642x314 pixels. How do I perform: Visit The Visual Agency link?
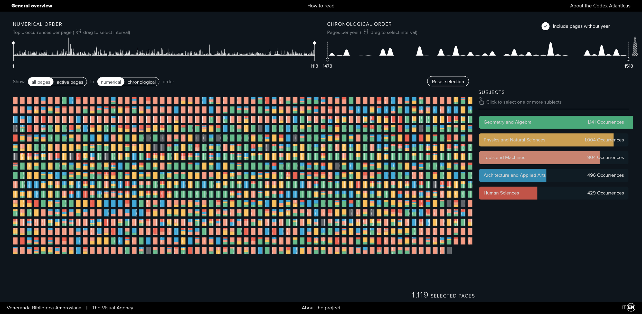pos(112,308)
